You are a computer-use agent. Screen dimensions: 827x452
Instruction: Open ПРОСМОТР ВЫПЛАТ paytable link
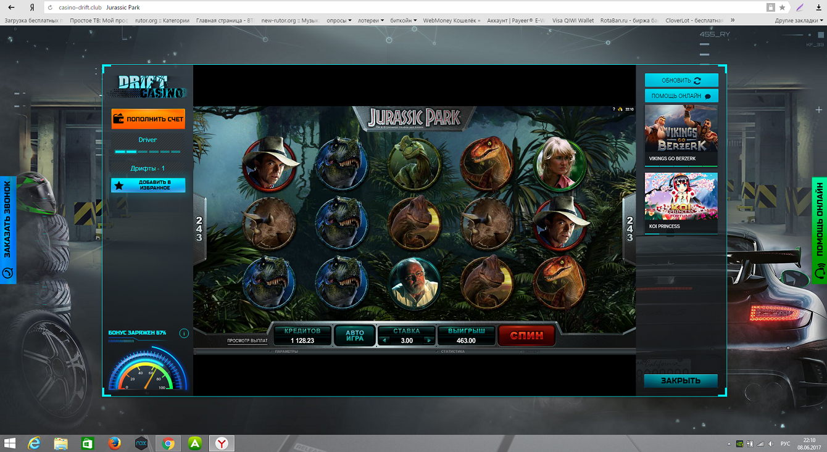pos(247,340)
